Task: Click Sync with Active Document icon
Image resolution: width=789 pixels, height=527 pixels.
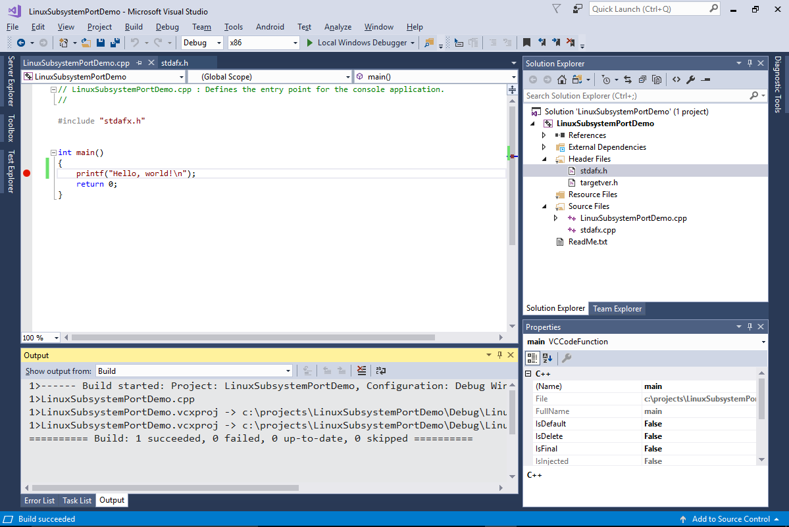Action: [x=628, y=80]
